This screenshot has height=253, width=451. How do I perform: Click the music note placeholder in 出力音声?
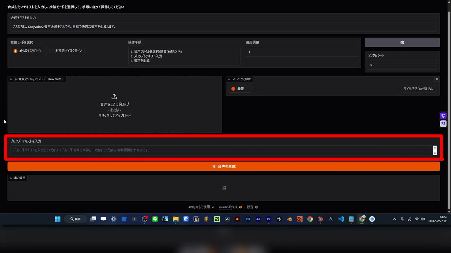(224, 188)
